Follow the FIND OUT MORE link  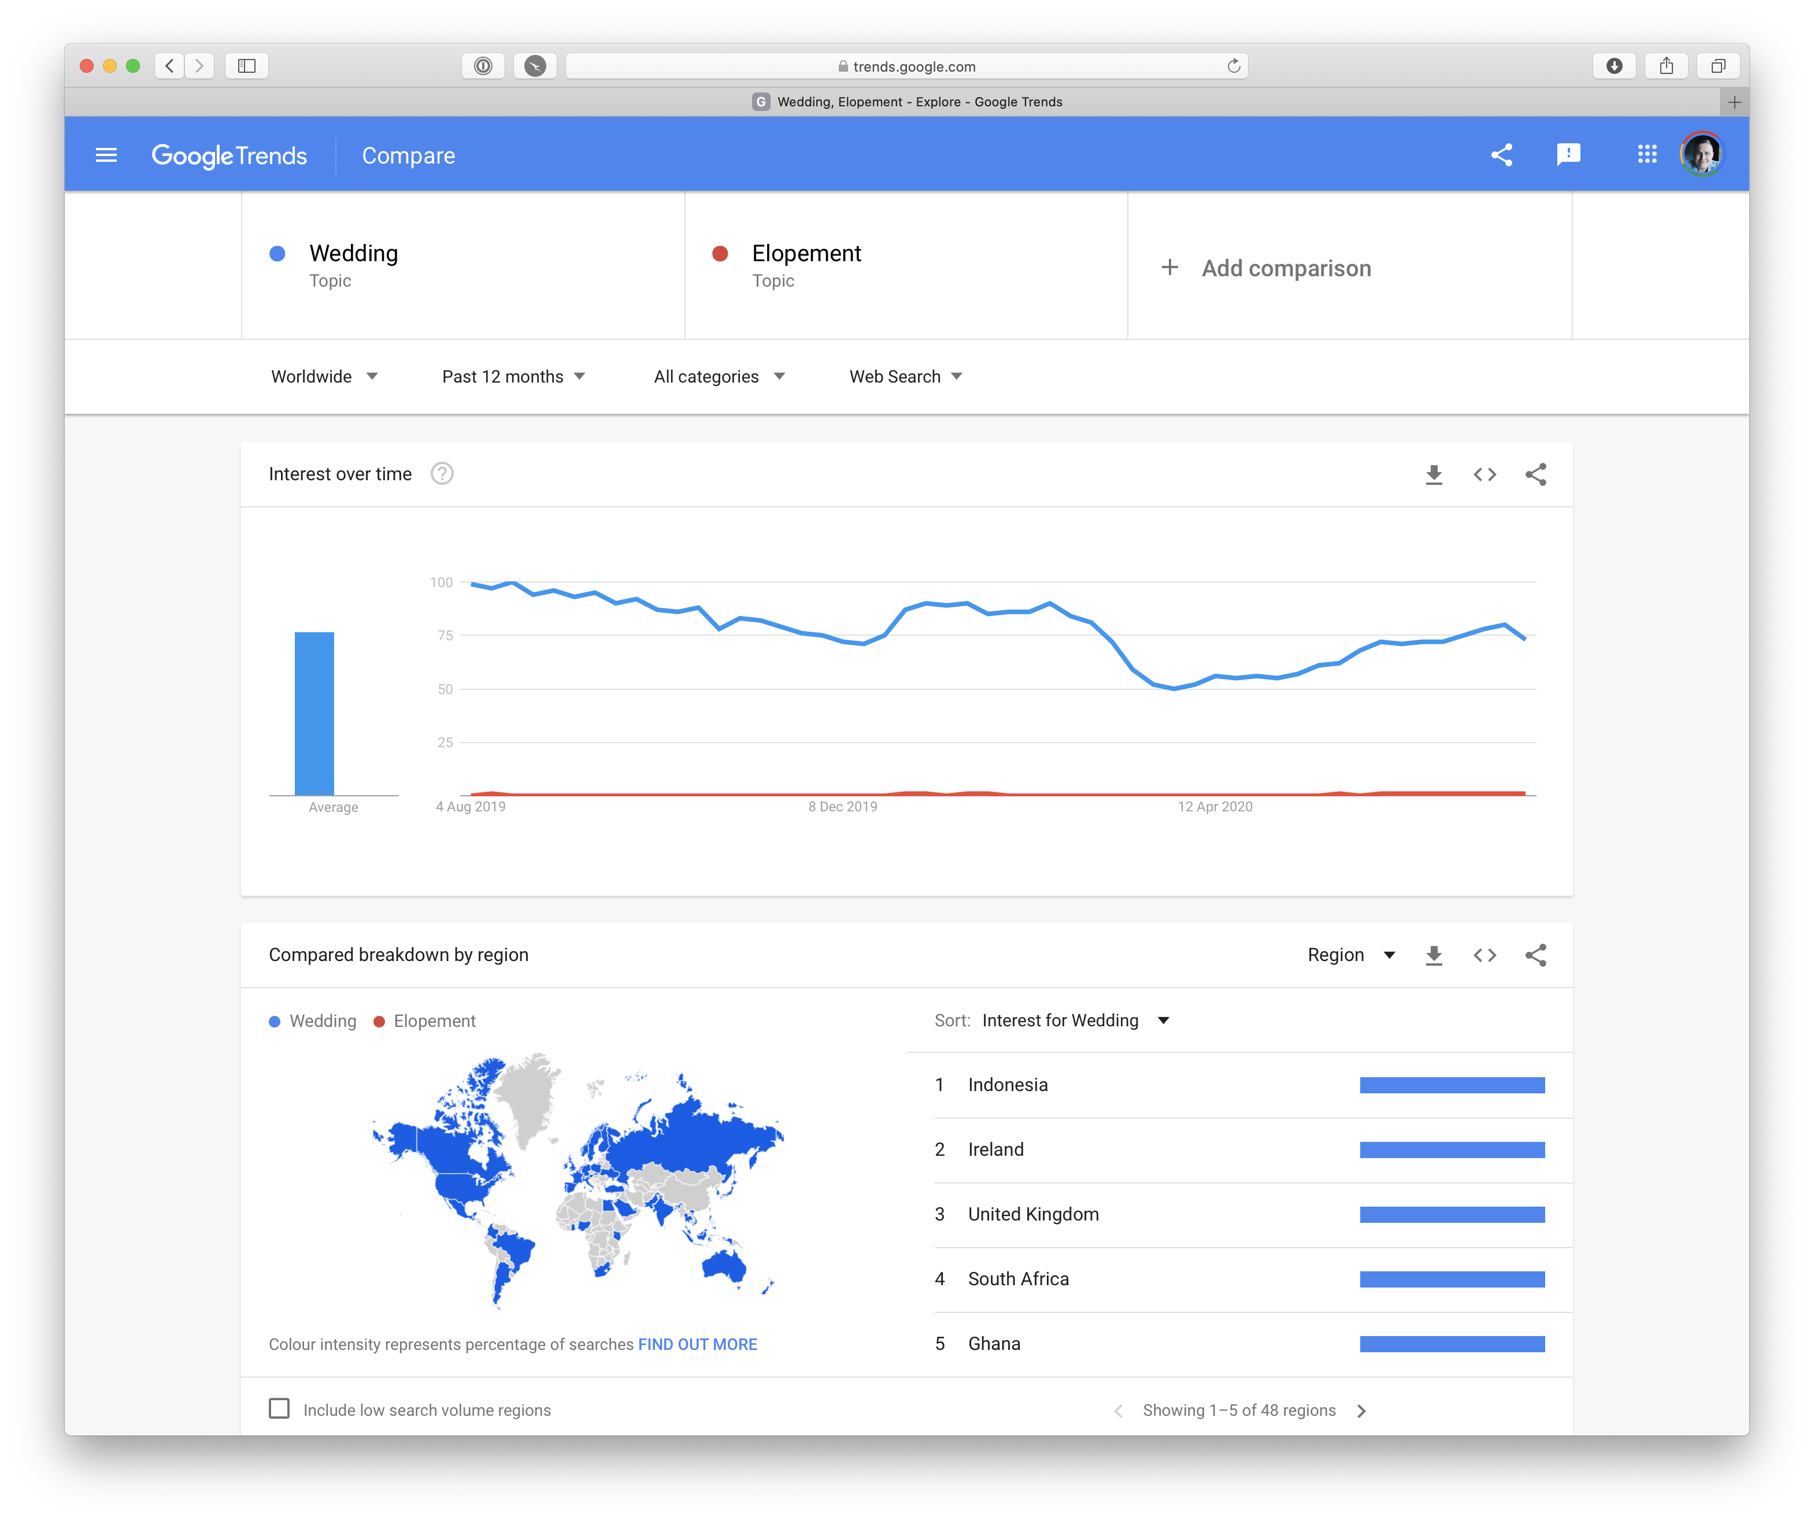tap(697, 1345)
